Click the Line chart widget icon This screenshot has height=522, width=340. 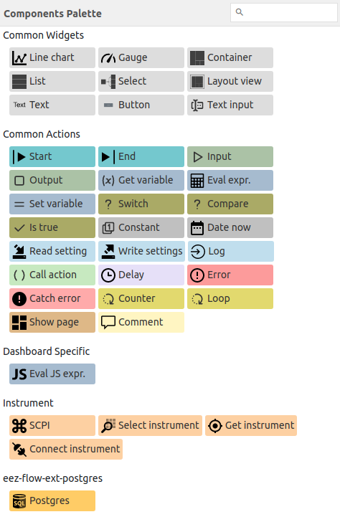point(19,58)
